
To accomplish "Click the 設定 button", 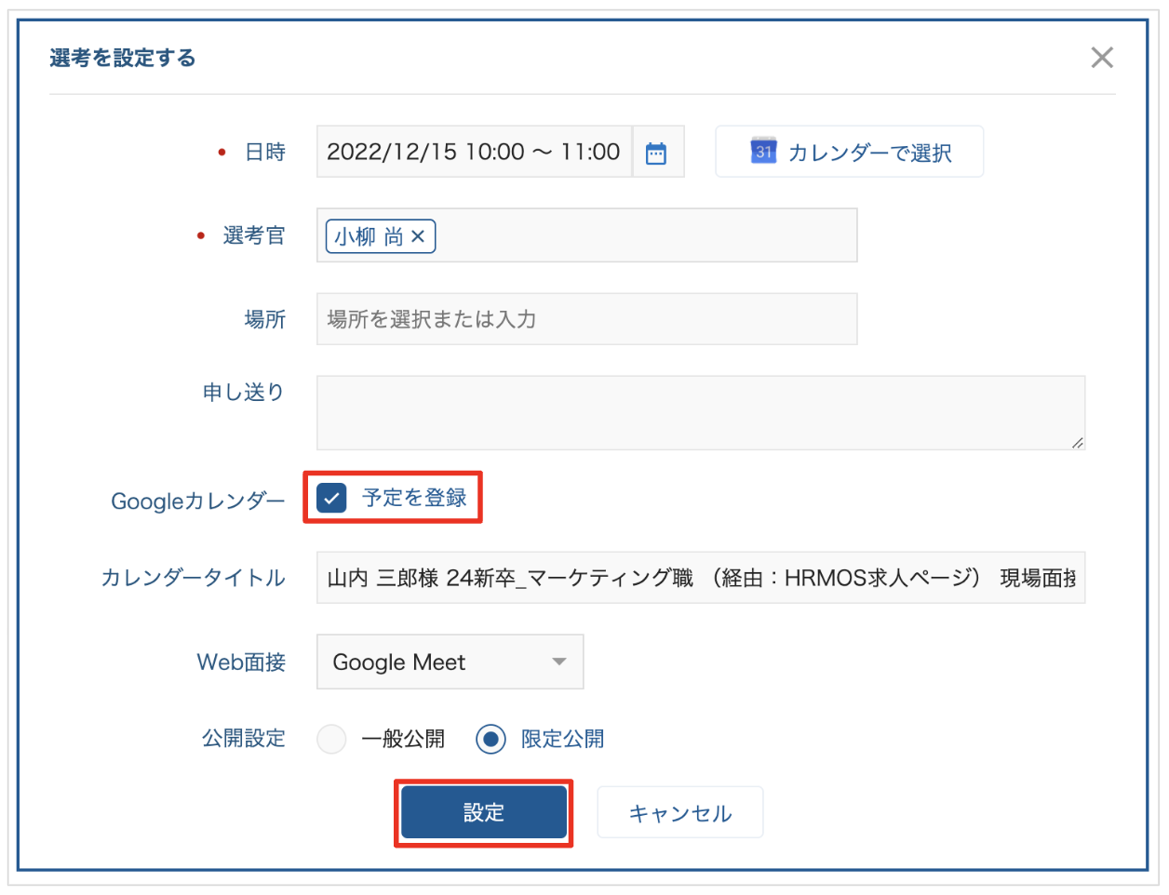I will coord(483,813).
